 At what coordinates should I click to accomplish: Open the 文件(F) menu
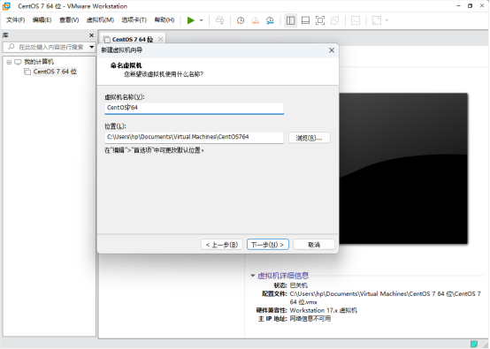(16, 20)
